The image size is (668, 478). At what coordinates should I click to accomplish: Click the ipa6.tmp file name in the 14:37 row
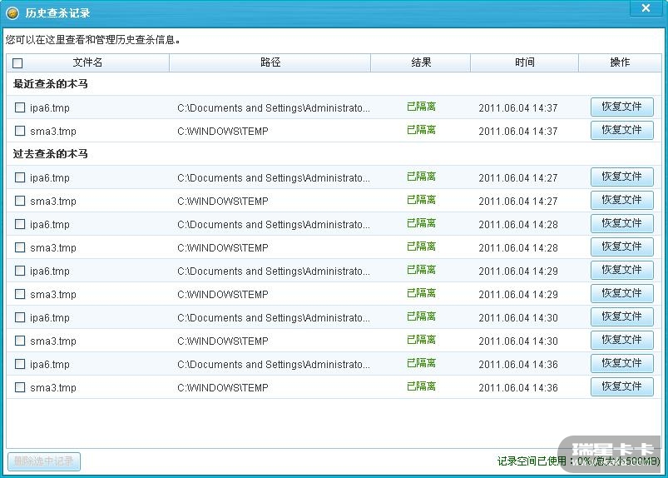point(50,108)
